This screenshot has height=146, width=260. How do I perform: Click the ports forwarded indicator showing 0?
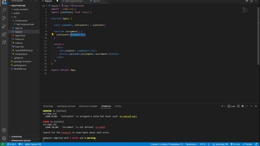click(20, 144)
